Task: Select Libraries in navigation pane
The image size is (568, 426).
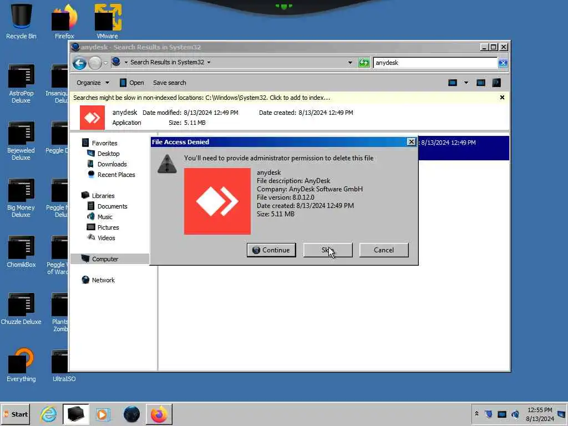Action: 103,196
